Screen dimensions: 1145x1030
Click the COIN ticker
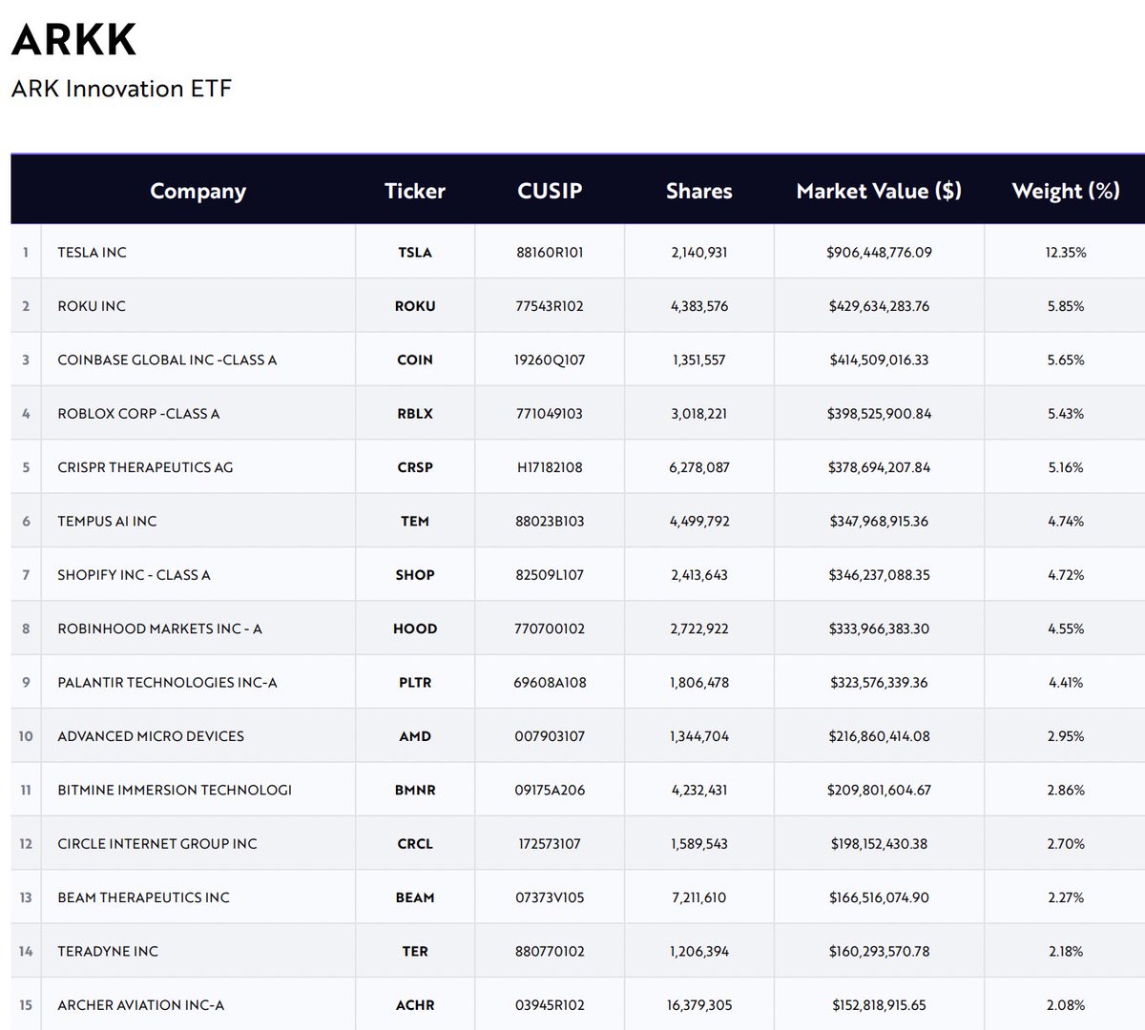point(415,360)
